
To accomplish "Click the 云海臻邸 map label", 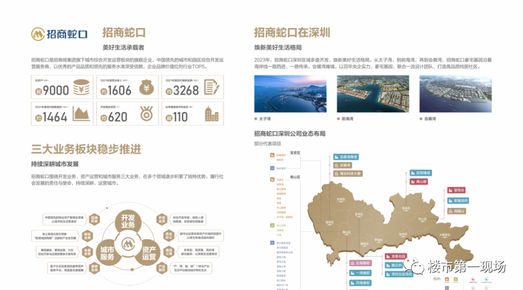I will click(360, 263).
